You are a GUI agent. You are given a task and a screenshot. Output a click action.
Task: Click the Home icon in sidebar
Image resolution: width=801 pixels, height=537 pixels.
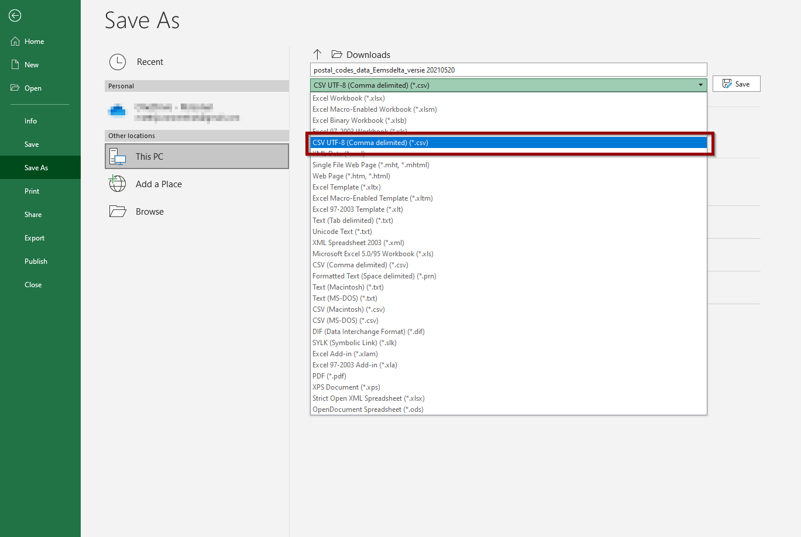pyautogui.click(x=15, y=42)
